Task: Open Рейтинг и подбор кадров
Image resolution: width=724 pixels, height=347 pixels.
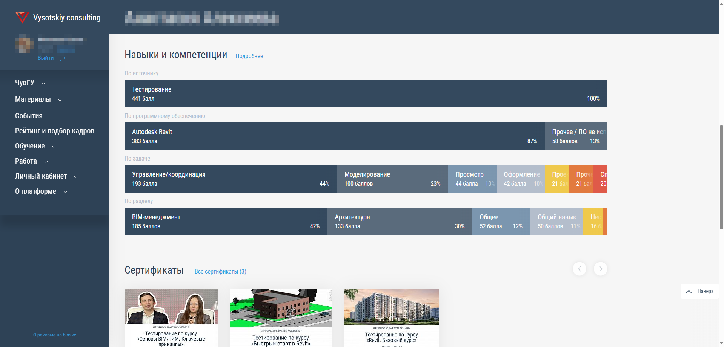Action: point(55,131)
